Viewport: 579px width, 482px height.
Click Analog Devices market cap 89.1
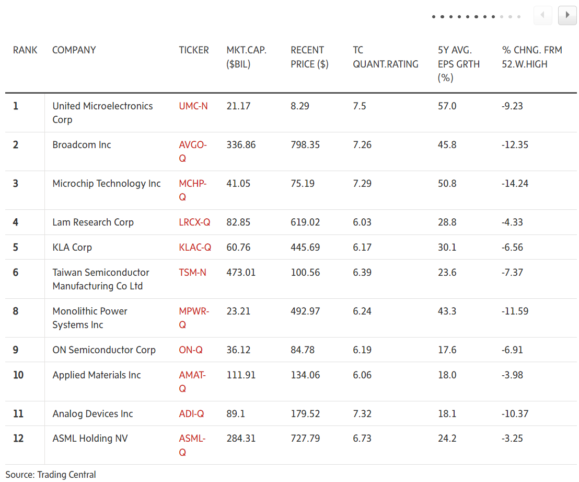pos(236,414)
